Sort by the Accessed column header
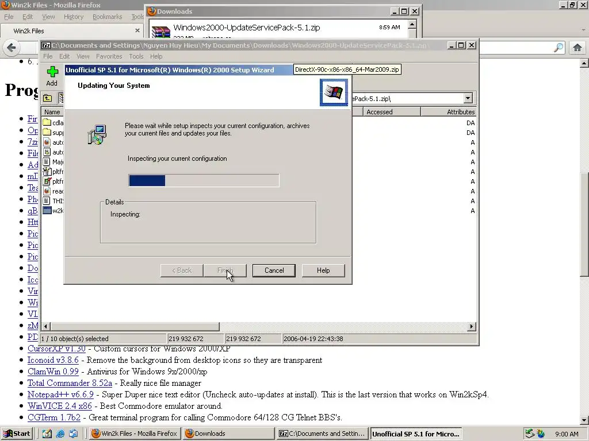The image size is (589, 441). pyautogui.click(x=391, y=112)
